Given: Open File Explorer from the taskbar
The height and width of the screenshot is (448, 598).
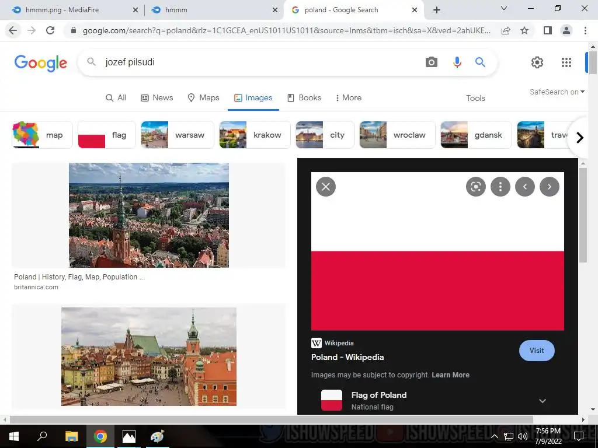Looking at the screenshot, I should point(71,436).
